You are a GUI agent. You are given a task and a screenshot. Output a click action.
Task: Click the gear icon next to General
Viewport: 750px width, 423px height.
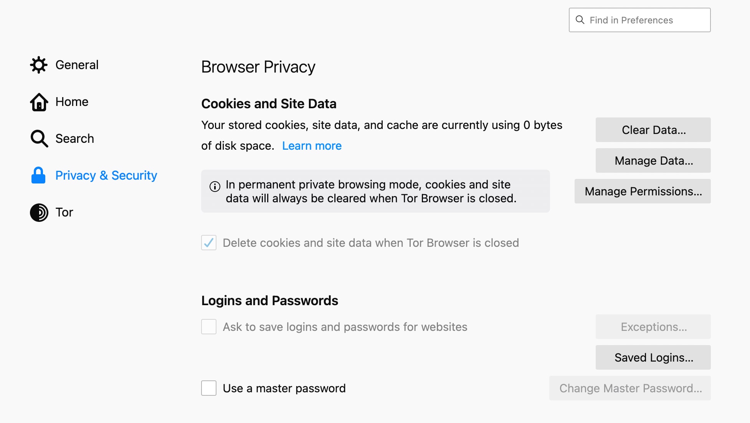click(x=40, y=65)
